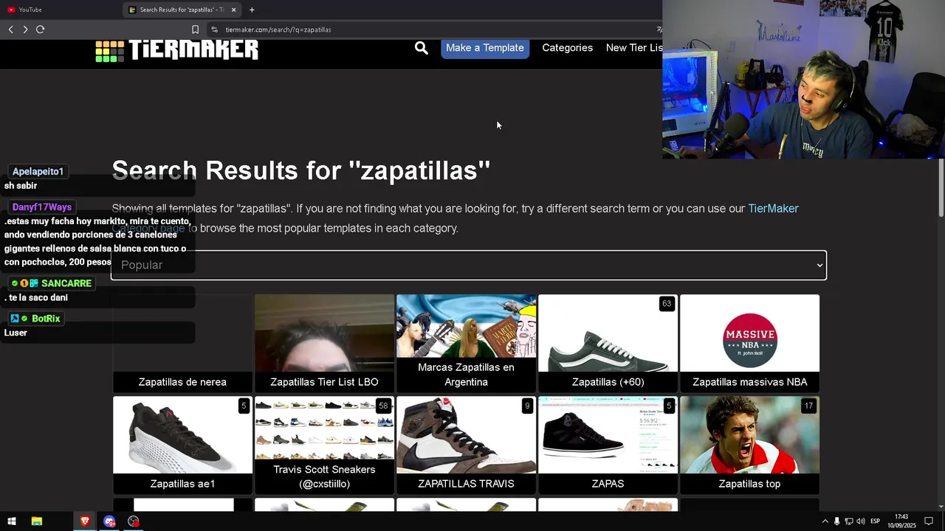The image size is (945, 531).
Task: Open the Travis Scott Sneakers (@cxstiillo) template
Action: 324,445
